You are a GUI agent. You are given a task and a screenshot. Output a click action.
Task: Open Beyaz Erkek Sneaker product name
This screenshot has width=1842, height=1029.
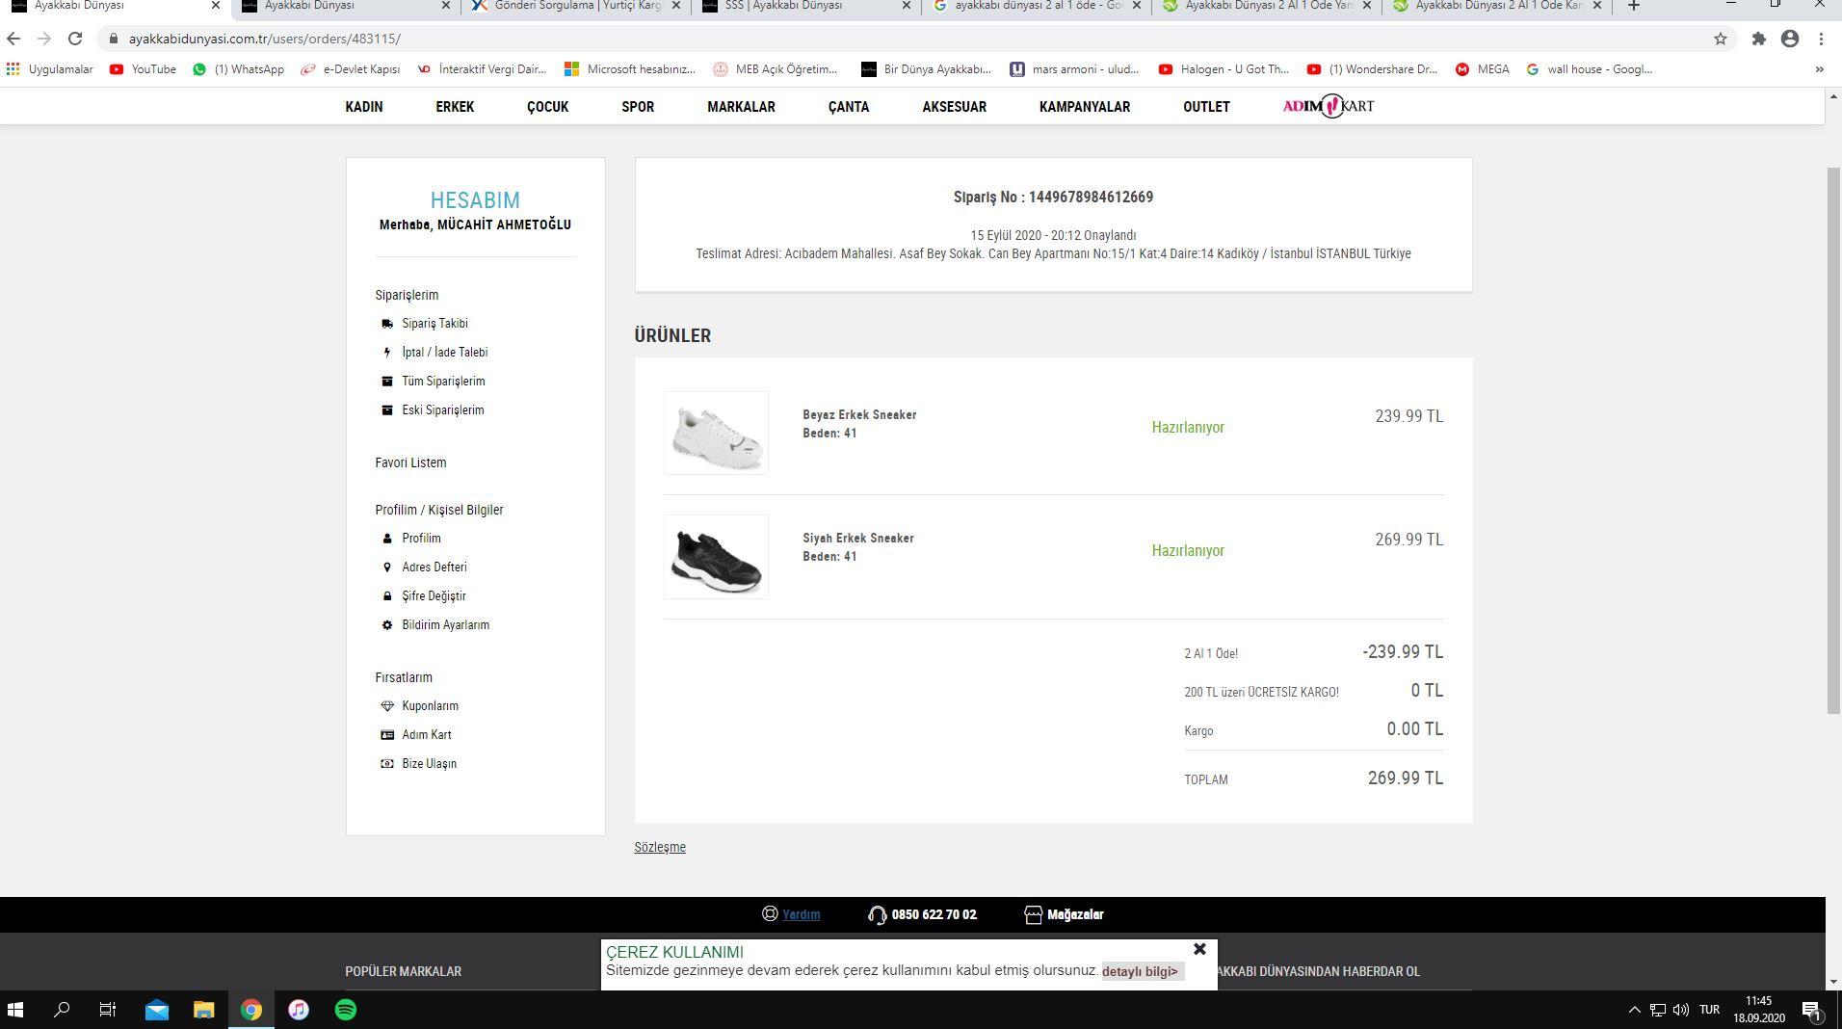859,415
